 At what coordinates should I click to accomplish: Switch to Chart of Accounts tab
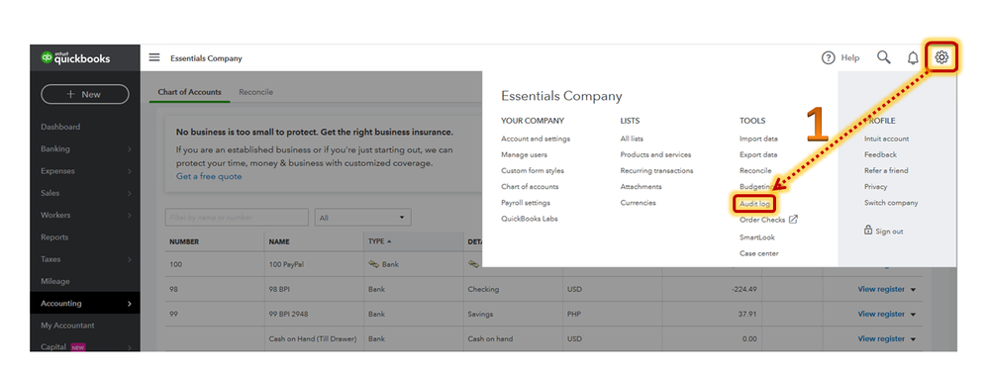(x=189, y=92)
